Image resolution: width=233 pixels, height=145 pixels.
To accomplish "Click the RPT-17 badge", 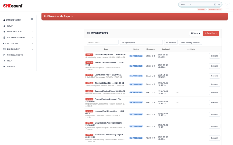I will (x=89, y=91).
